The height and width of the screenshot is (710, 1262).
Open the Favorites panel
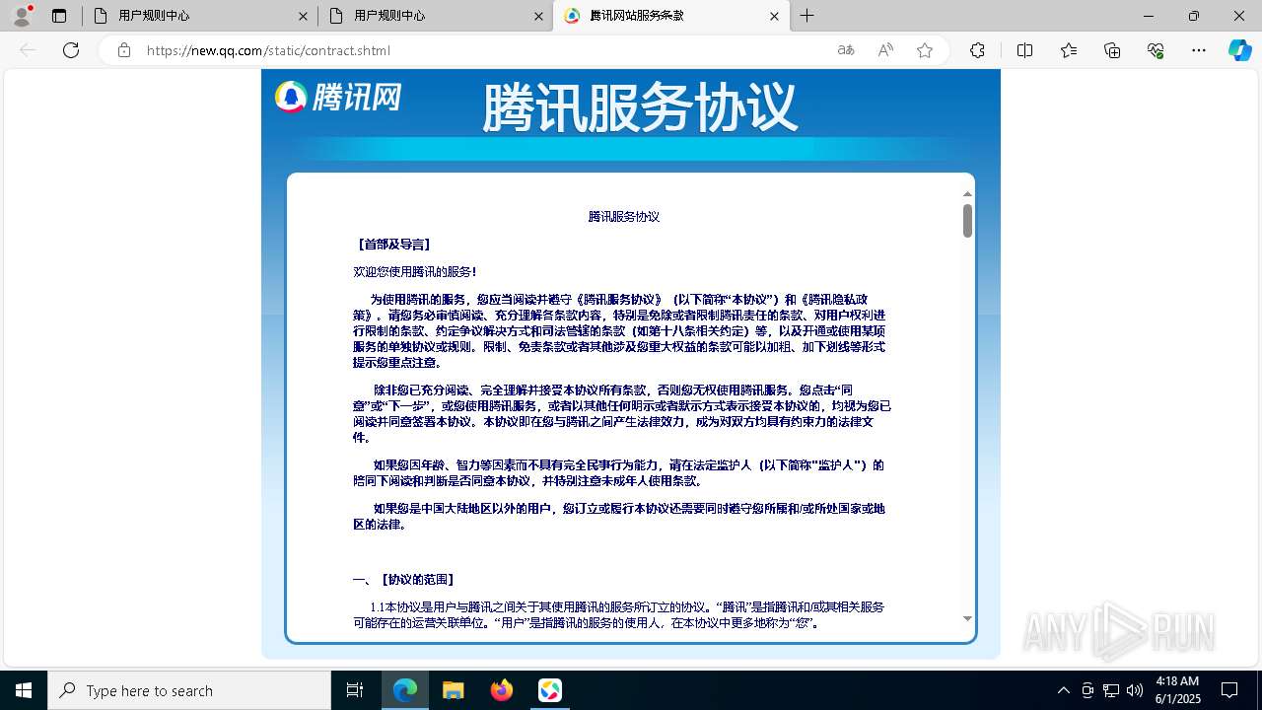click(1069, 50)
